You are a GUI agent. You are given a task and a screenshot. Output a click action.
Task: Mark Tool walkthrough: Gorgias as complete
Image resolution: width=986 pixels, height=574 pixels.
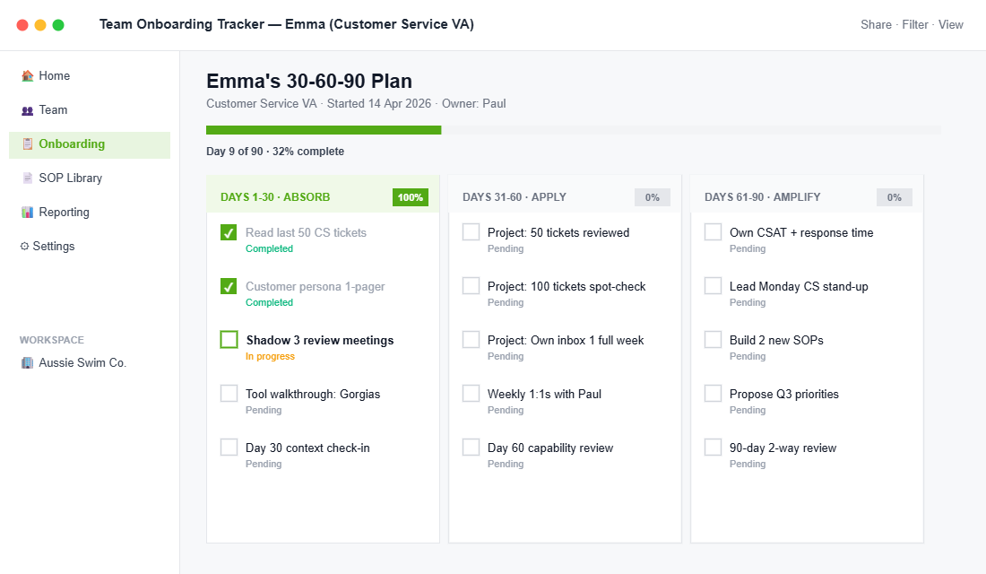point(228,393)
